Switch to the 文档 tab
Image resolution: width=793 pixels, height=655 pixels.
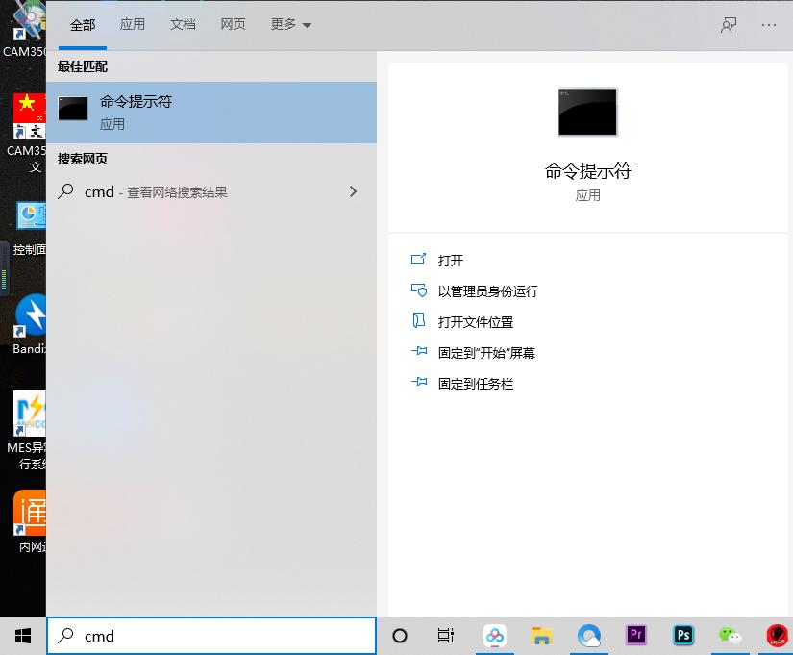[183, 24]
